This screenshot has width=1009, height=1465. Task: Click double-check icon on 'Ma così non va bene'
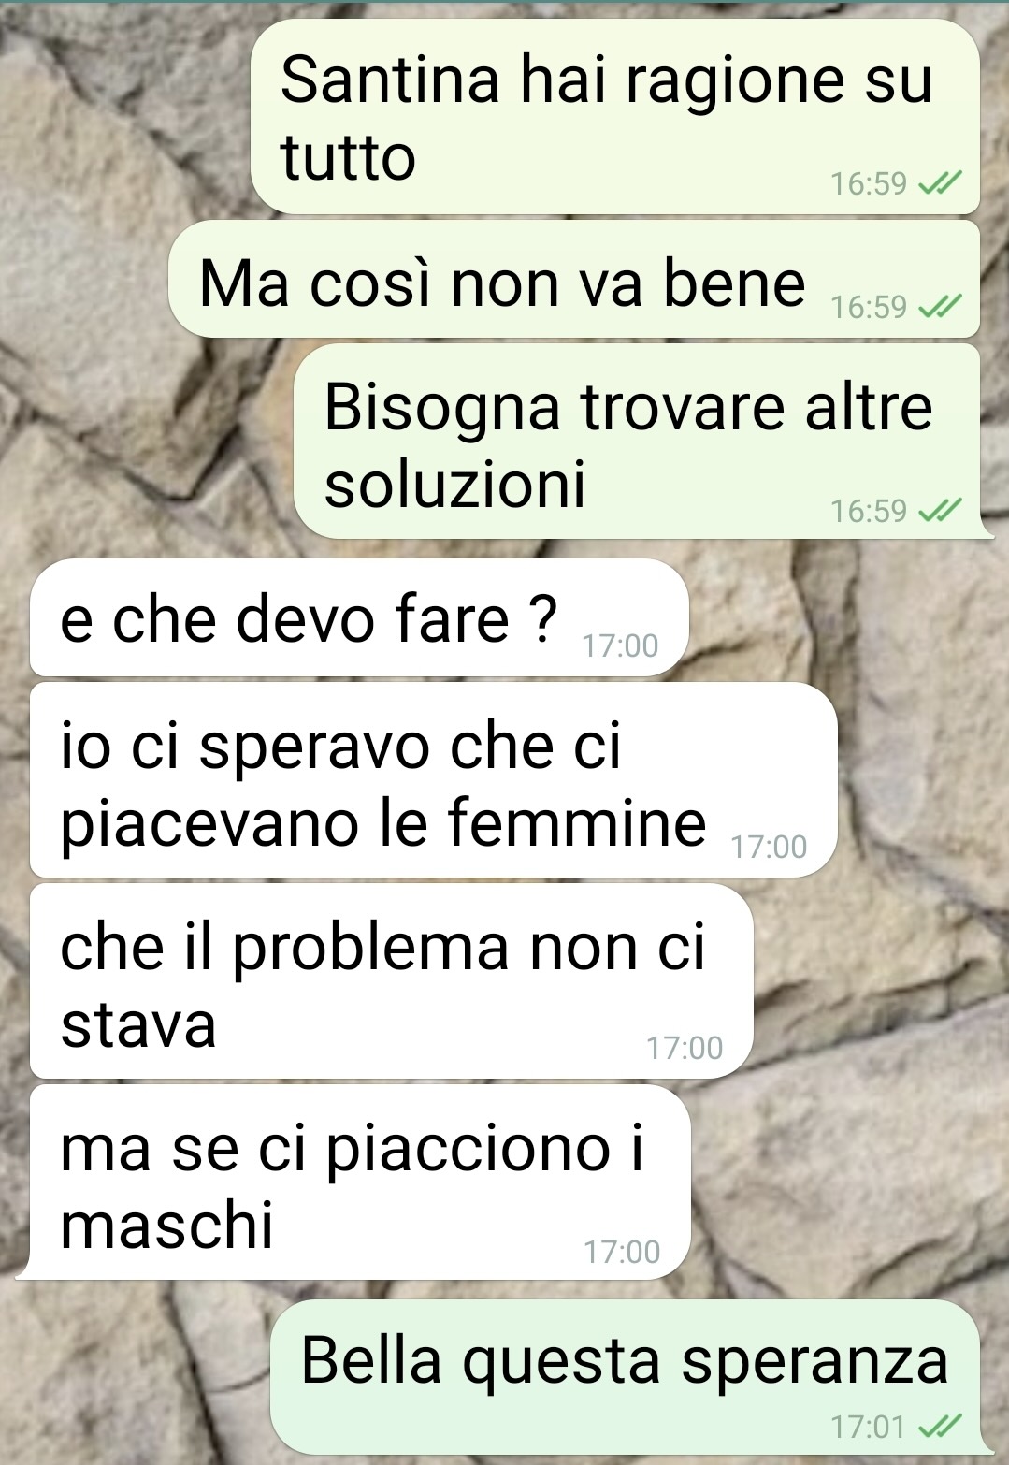[940, 307]
